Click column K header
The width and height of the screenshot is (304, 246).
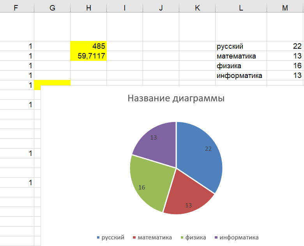[x=197, y=8]
